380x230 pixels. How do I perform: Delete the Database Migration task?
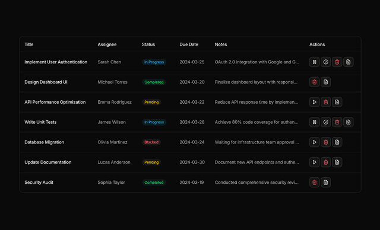point(326,142)
